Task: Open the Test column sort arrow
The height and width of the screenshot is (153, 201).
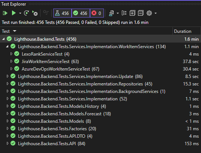Action: point(15,31)
